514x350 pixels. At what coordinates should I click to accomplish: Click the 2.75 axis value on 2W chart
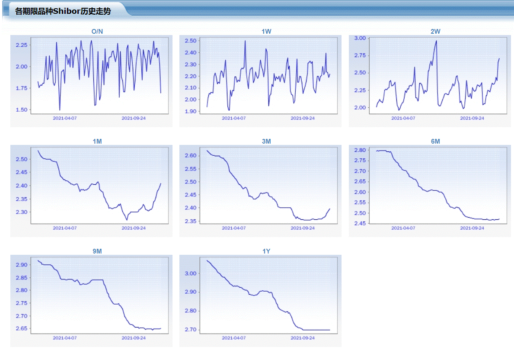coord(360,55)
